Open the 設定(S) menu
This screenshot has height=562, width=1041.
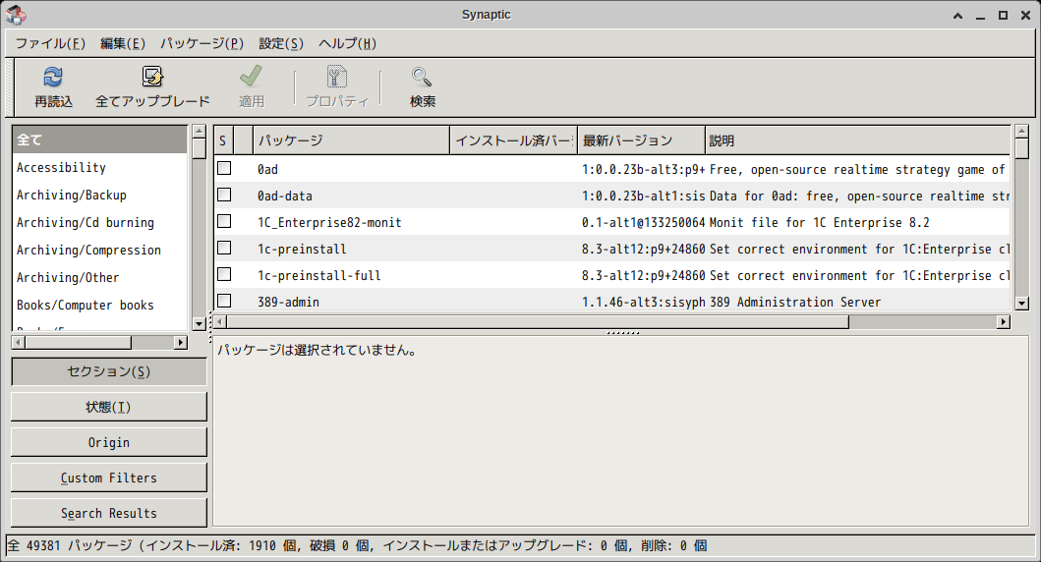281,44
